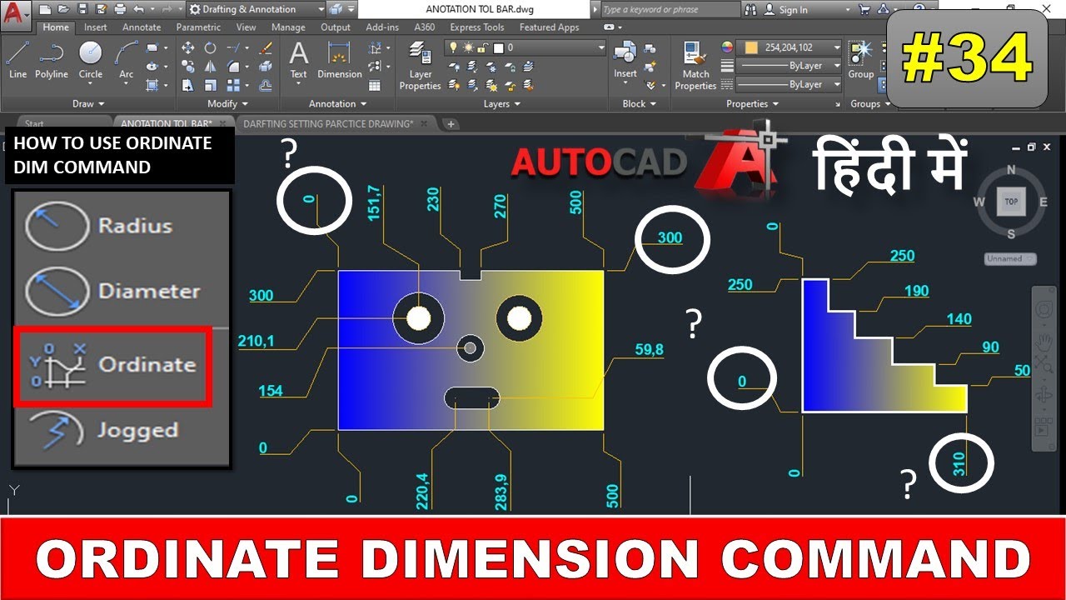
Task: Insert a Table from Annotation panel
Action: click(375, 85)
